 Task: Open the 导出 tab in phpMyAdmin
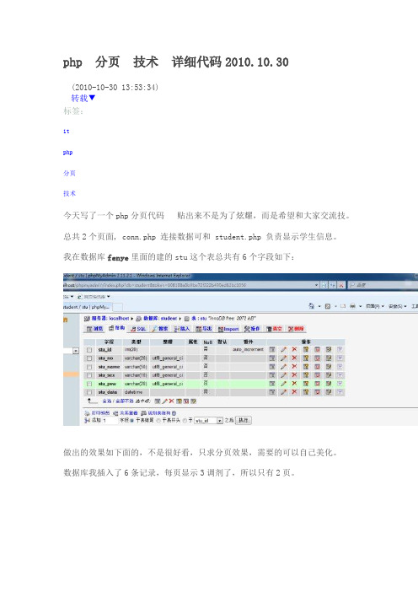tap(204, 329)
